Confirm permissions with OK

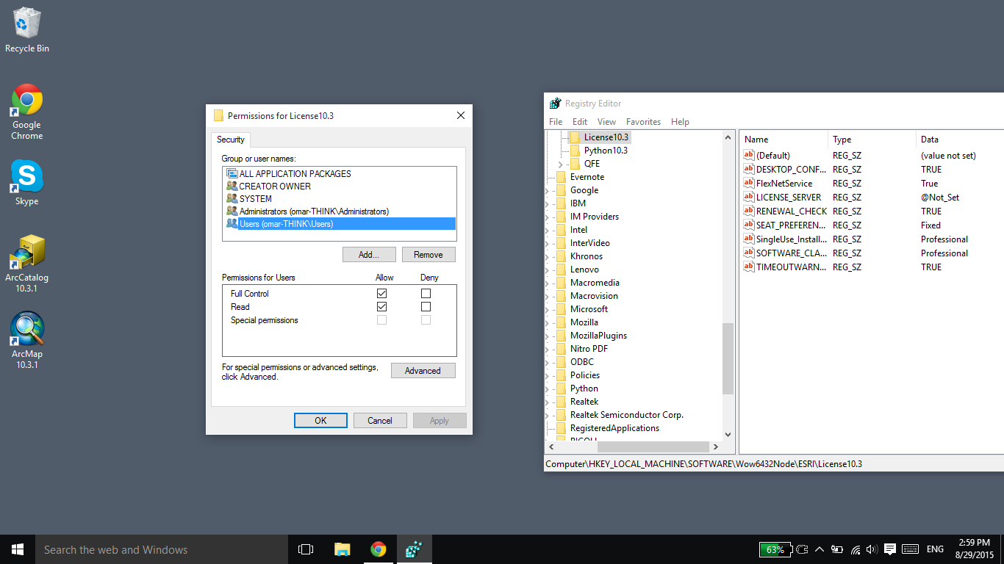pos(320,421)
